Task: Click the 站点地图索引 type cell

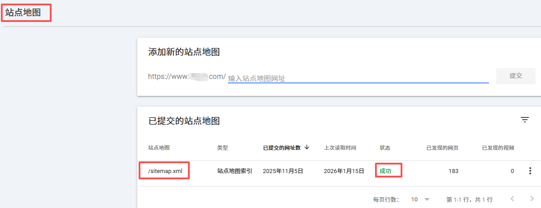Action: [x=235, y=171]
